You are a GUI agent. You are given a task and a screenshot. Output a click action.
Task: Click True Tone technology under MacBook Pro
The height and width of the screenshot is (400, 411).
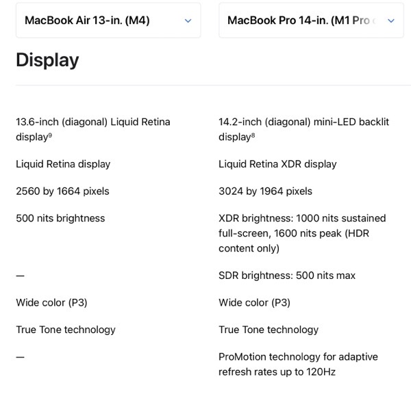[x=269, y=330]
